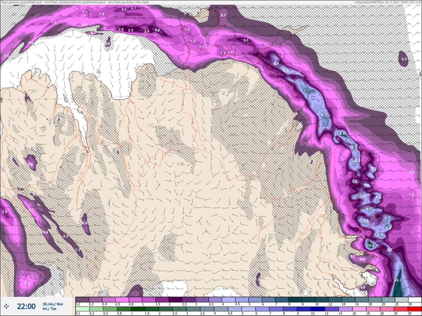The image size is (422, 316).
Task: Click the weather office logo icon beside 22:00
Action: tap(6, 307)
